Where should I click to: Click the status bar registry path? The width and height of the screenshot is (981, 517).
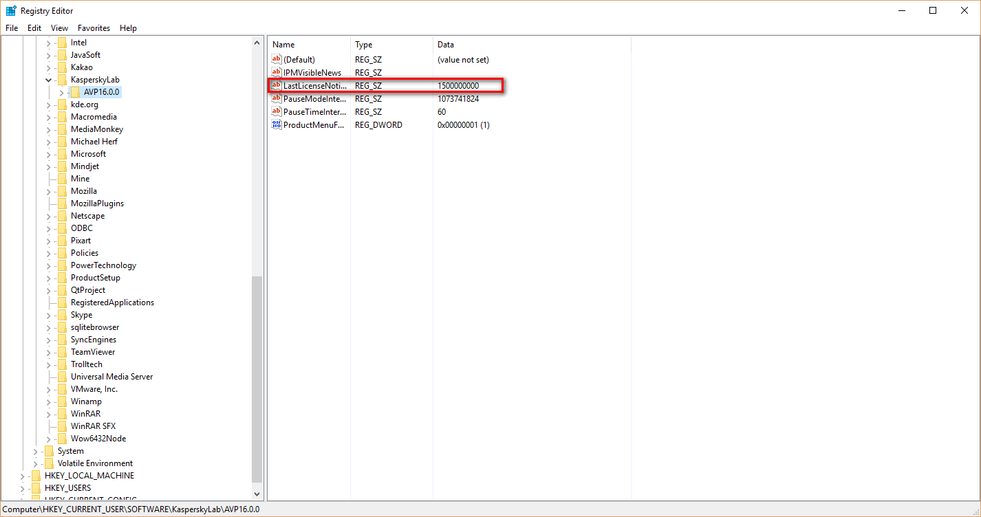click(131, 509)
